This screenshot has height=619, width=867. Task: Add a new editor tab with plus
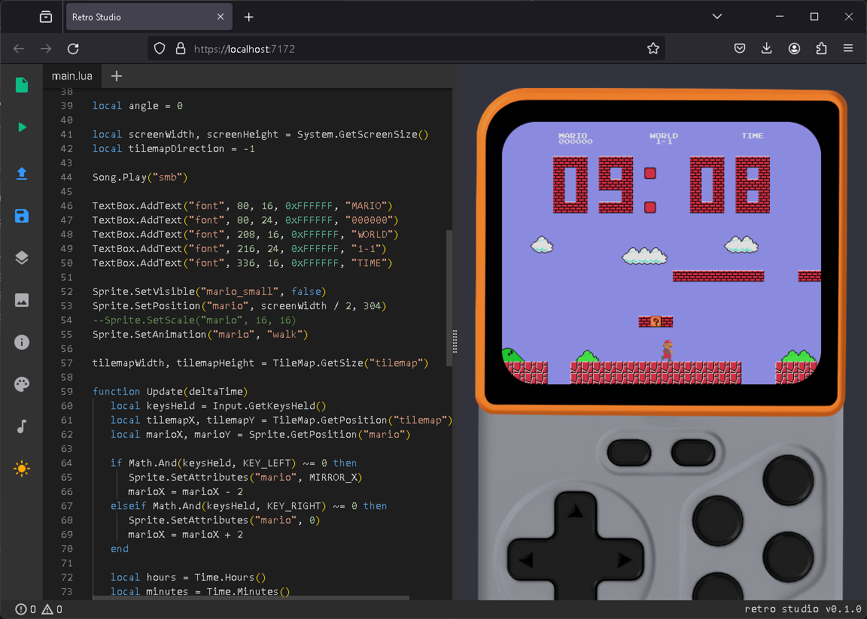[x=117, y=76]
